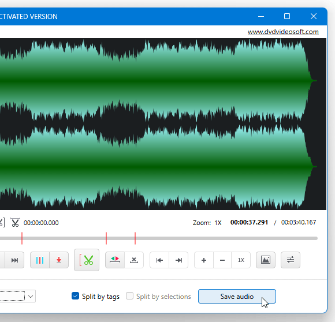Viewport: 335px width, 322px height.
Task: Enable Split by tags checkbox
Action: pos(75,296)
